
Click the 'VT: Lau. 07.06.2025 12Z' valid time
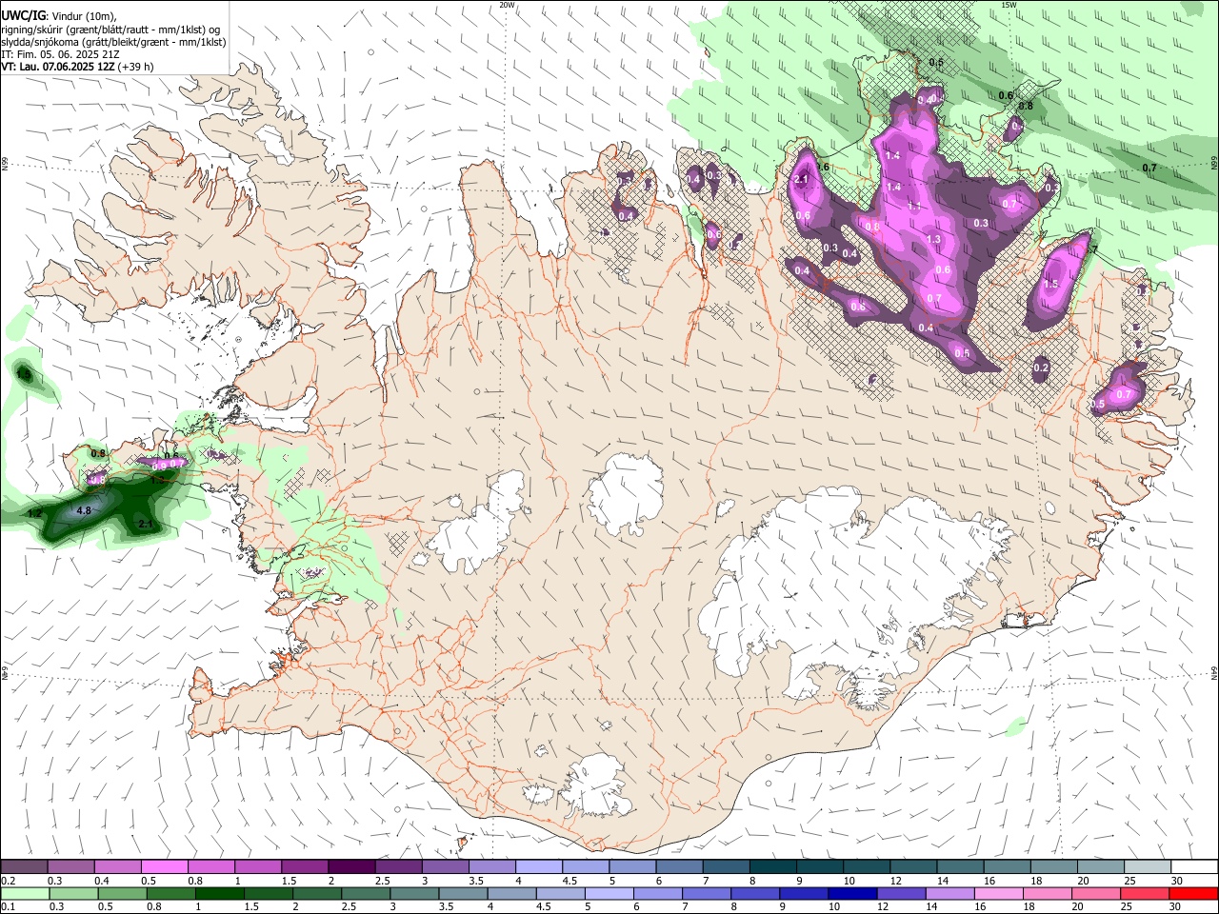[x=58, y=67]
